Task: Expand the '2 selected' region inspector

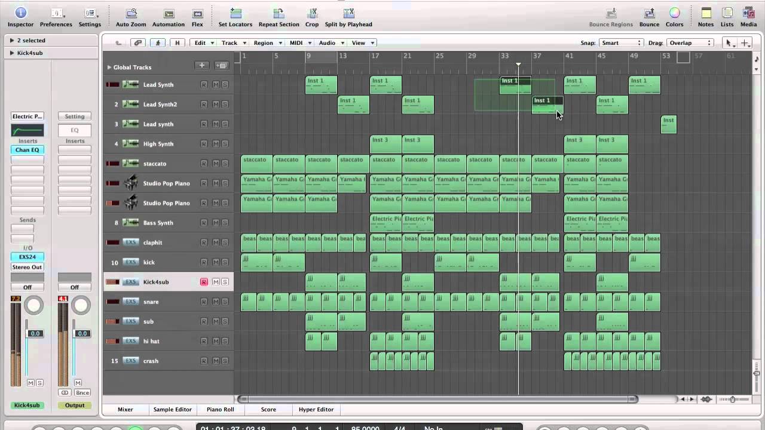Action: point(12,40)
